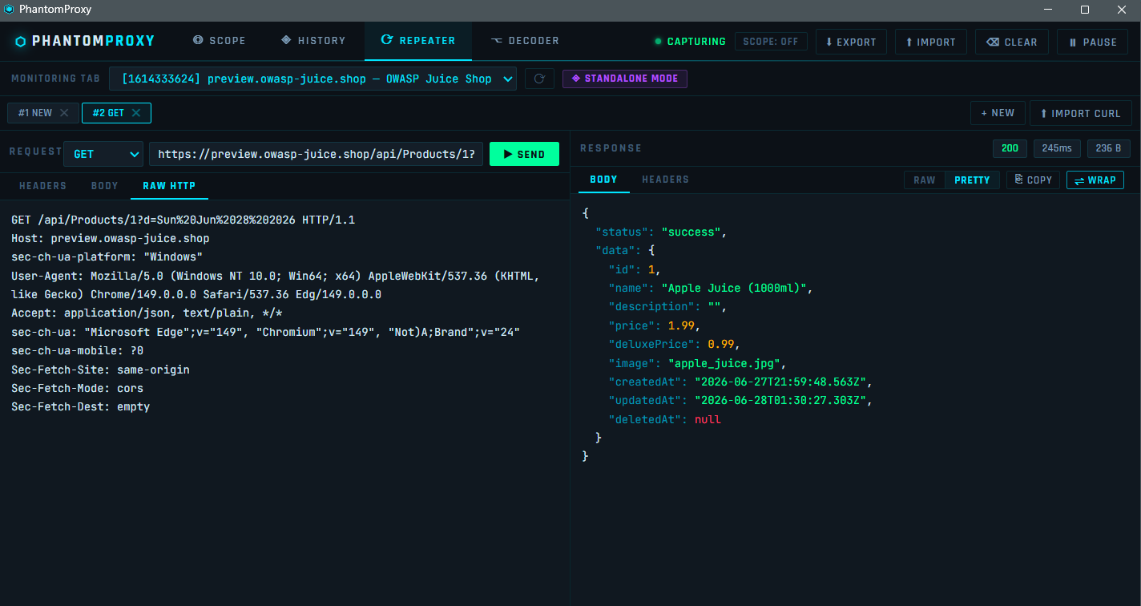Send the request with SEND button
This screenshot has height=606, width=1141.
tap(524, 154)
